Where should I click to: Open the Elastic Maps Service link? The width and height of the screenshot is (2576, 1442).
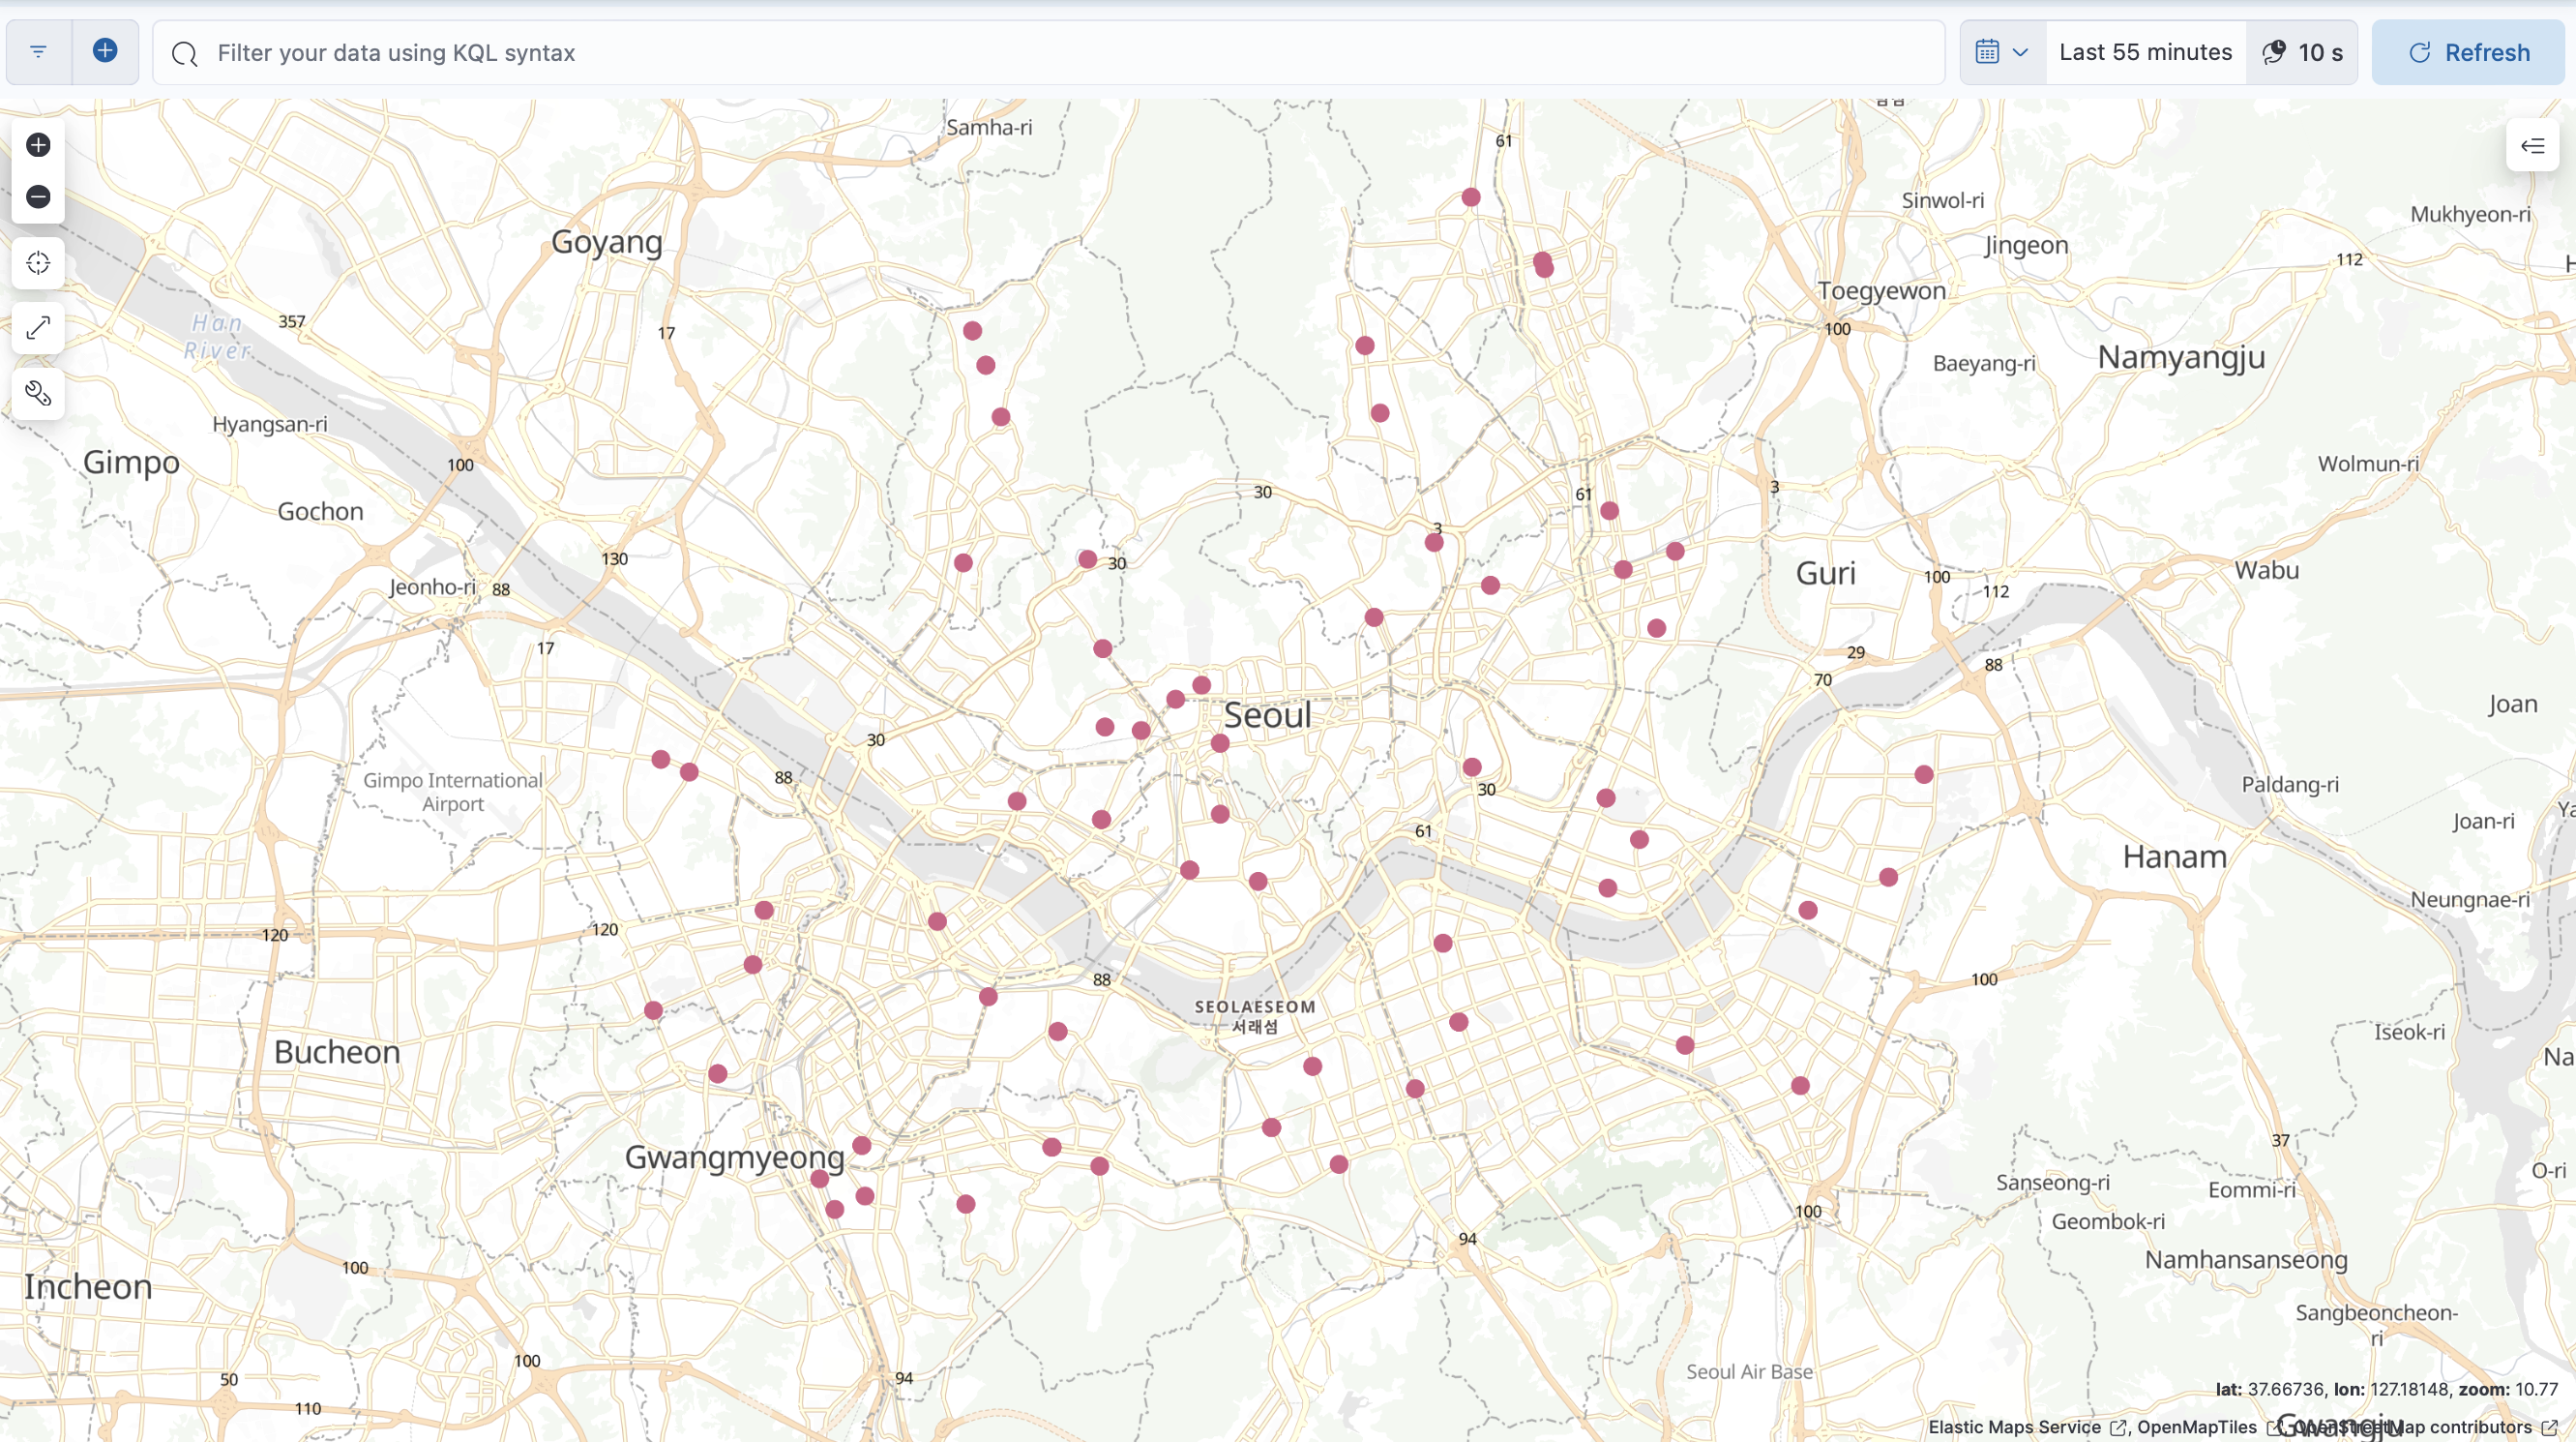2026,1427
